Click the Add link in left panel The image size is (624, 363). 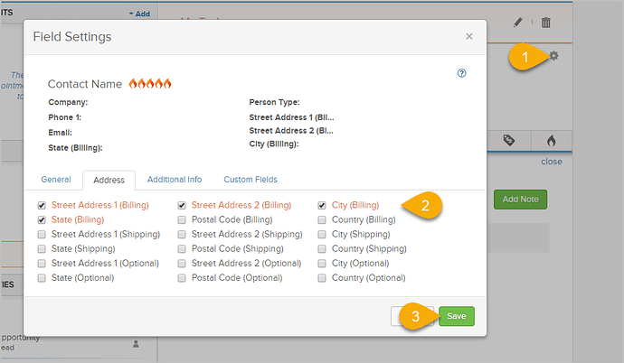[x=139, y=14]
